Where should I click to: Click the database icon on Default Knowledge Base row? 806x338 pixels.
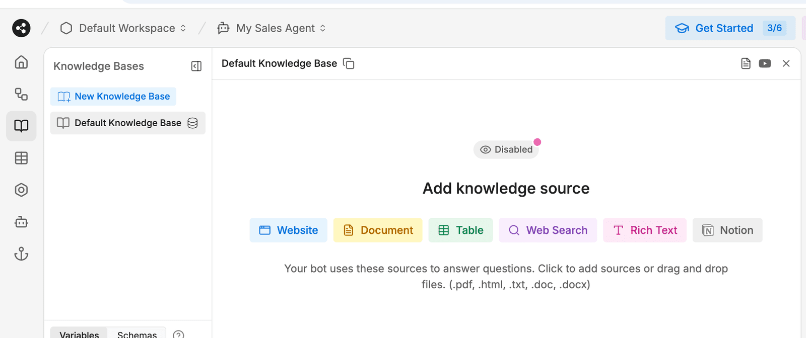(192, 123)
